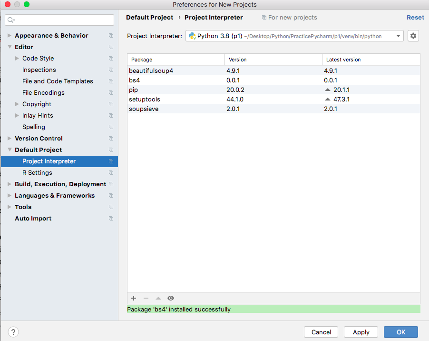Open the Project Interpreter dropdown arrow
Viewport: 429px width, 341px height.
(398, 36)
